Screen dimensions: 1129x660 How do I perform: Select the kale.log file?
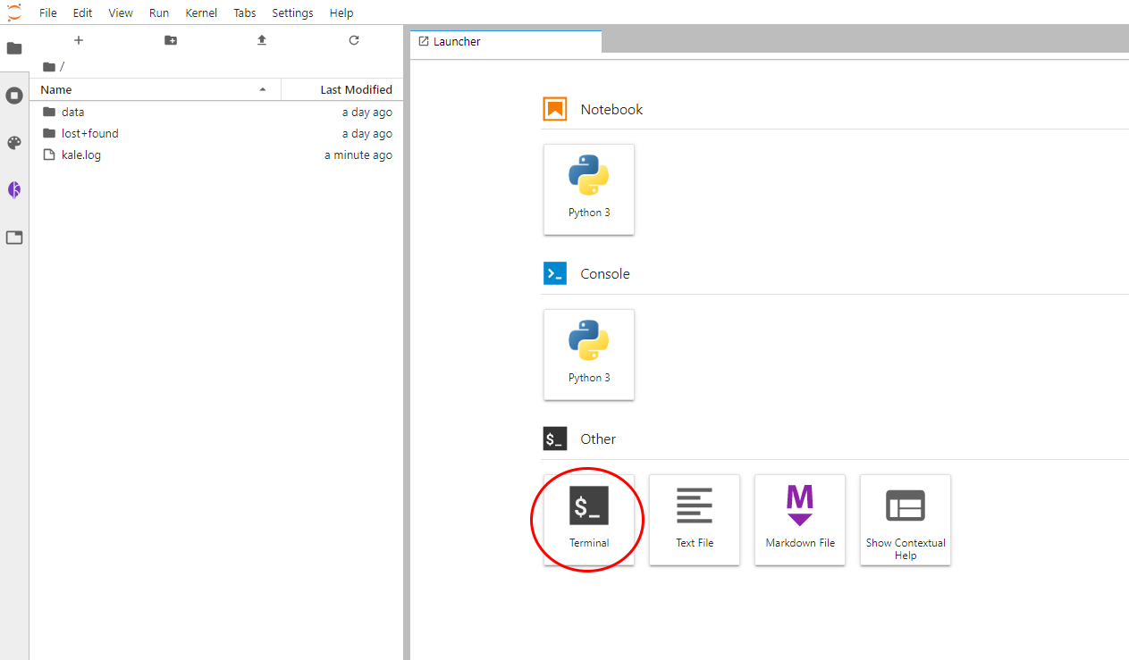(x=80, y=155)
